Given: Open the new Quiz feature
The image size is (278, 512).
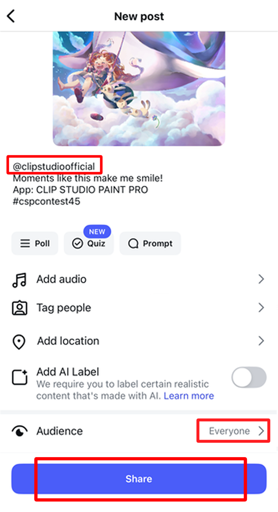Looking at the screenshot, I should [x=89, y=243].
